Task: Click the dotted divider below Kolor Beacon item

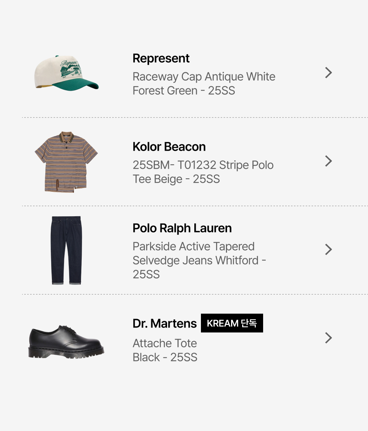Action: point(195,206)
